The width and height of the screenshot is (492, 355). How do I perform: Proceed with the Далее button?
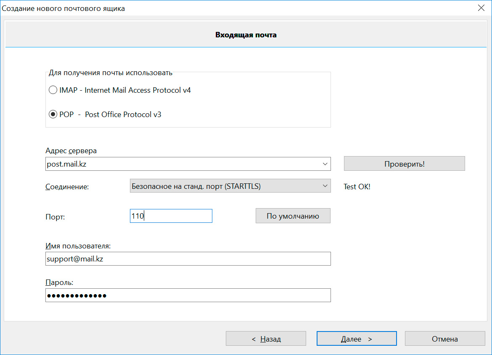357,339
